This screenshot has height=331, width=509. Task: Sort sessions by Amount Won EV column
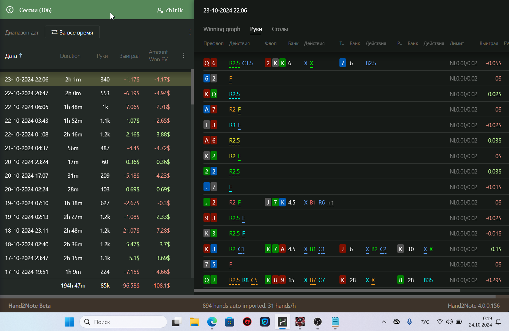[x=158, y=56]
